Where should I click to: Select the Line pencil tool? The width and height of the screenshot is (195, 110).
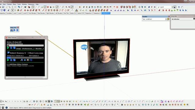43,10
